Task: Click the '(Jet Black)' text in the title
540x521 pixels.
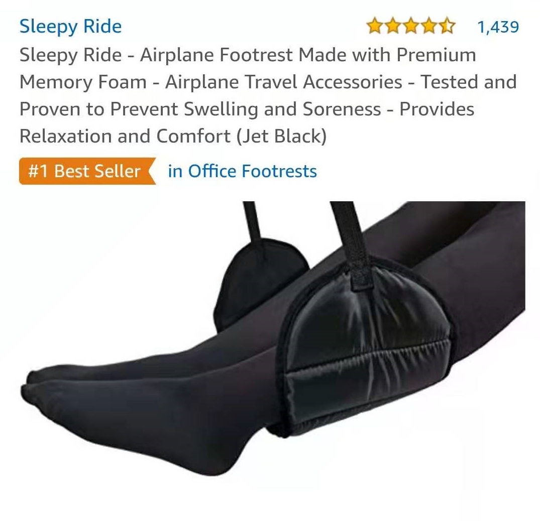Action: click(x=281, y=136)
